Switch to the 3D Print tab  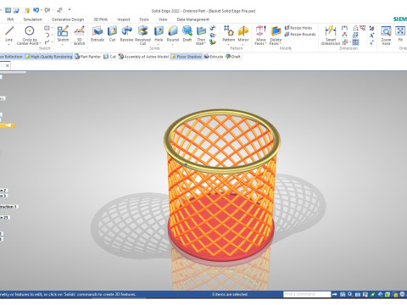point(100,19)
